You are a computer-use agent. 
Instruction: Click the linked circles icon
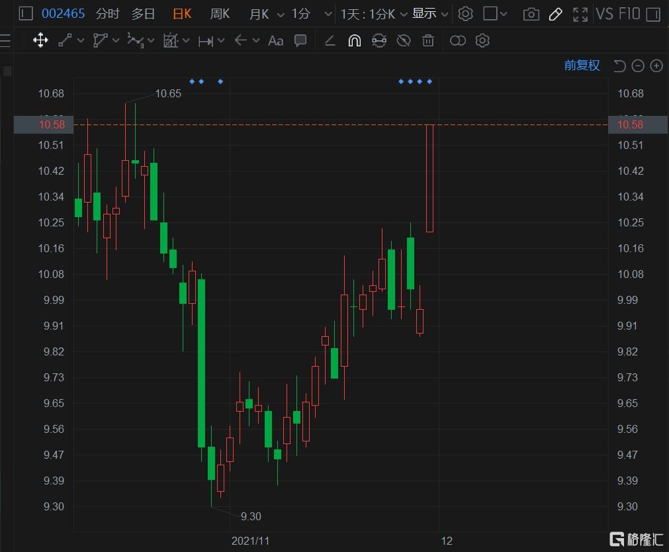pos(457,40)
